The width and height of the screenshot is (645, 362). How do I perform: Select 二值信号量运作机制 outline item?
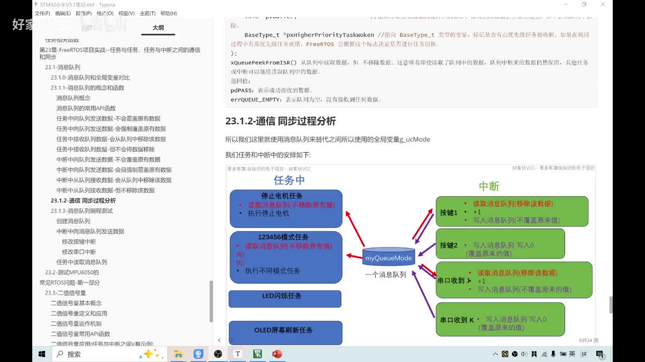pyautogui.click(x=76, y=324)
